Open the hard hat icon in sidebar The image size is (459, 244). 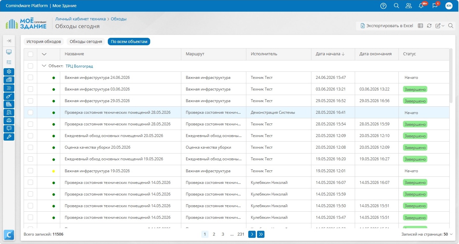coord(9,121)
